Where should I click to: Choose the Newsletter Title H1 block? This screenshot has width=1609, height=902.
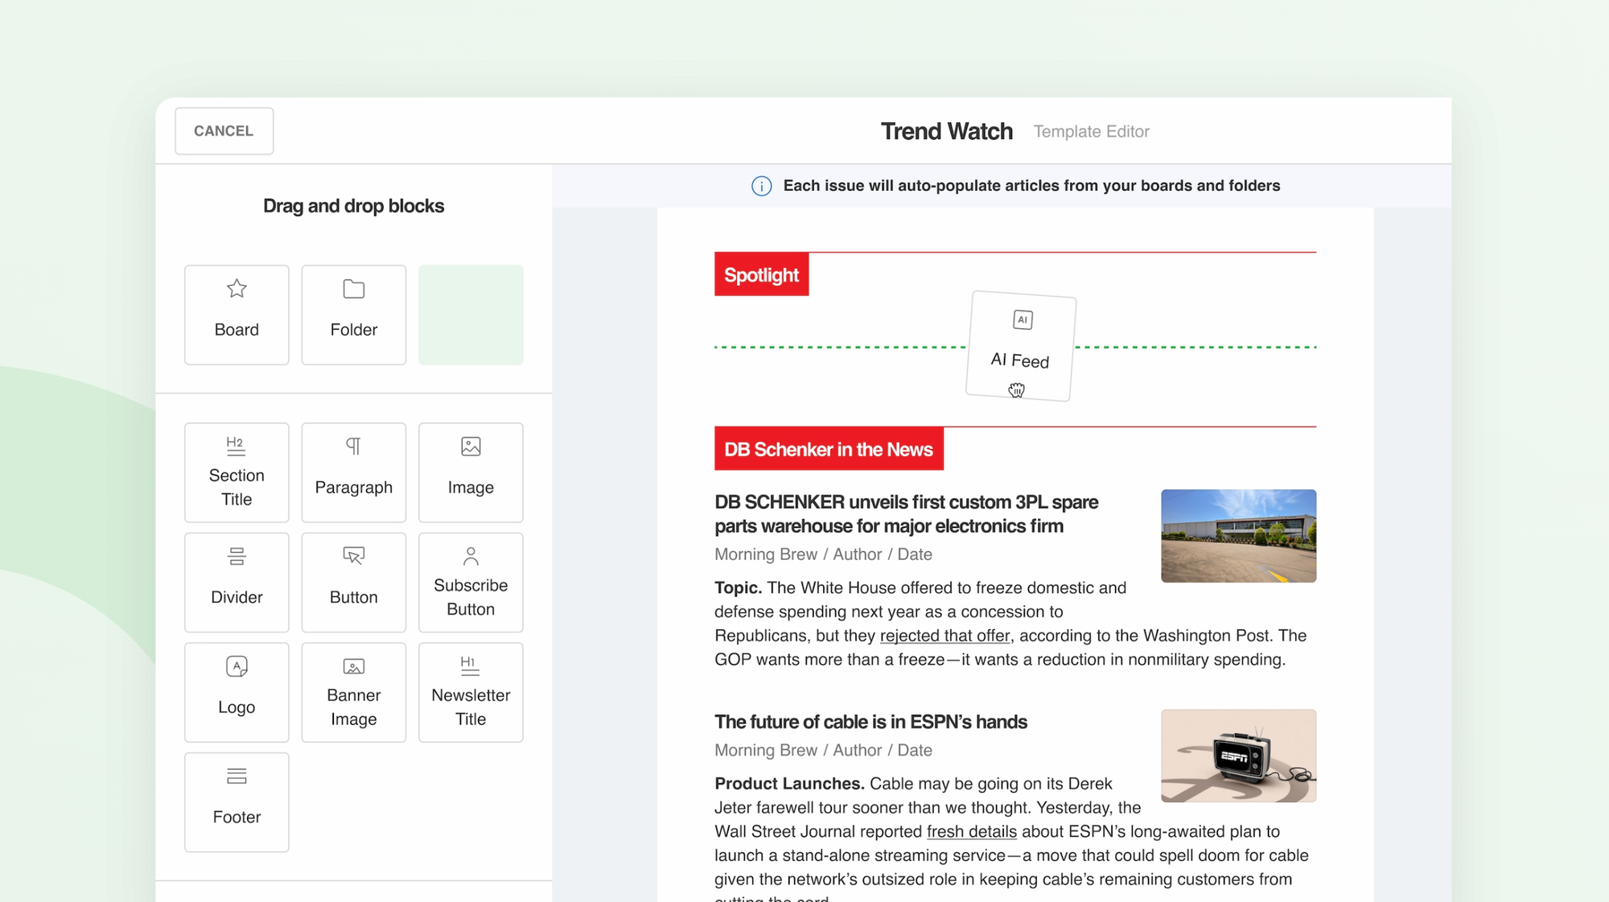click(471, 692)
